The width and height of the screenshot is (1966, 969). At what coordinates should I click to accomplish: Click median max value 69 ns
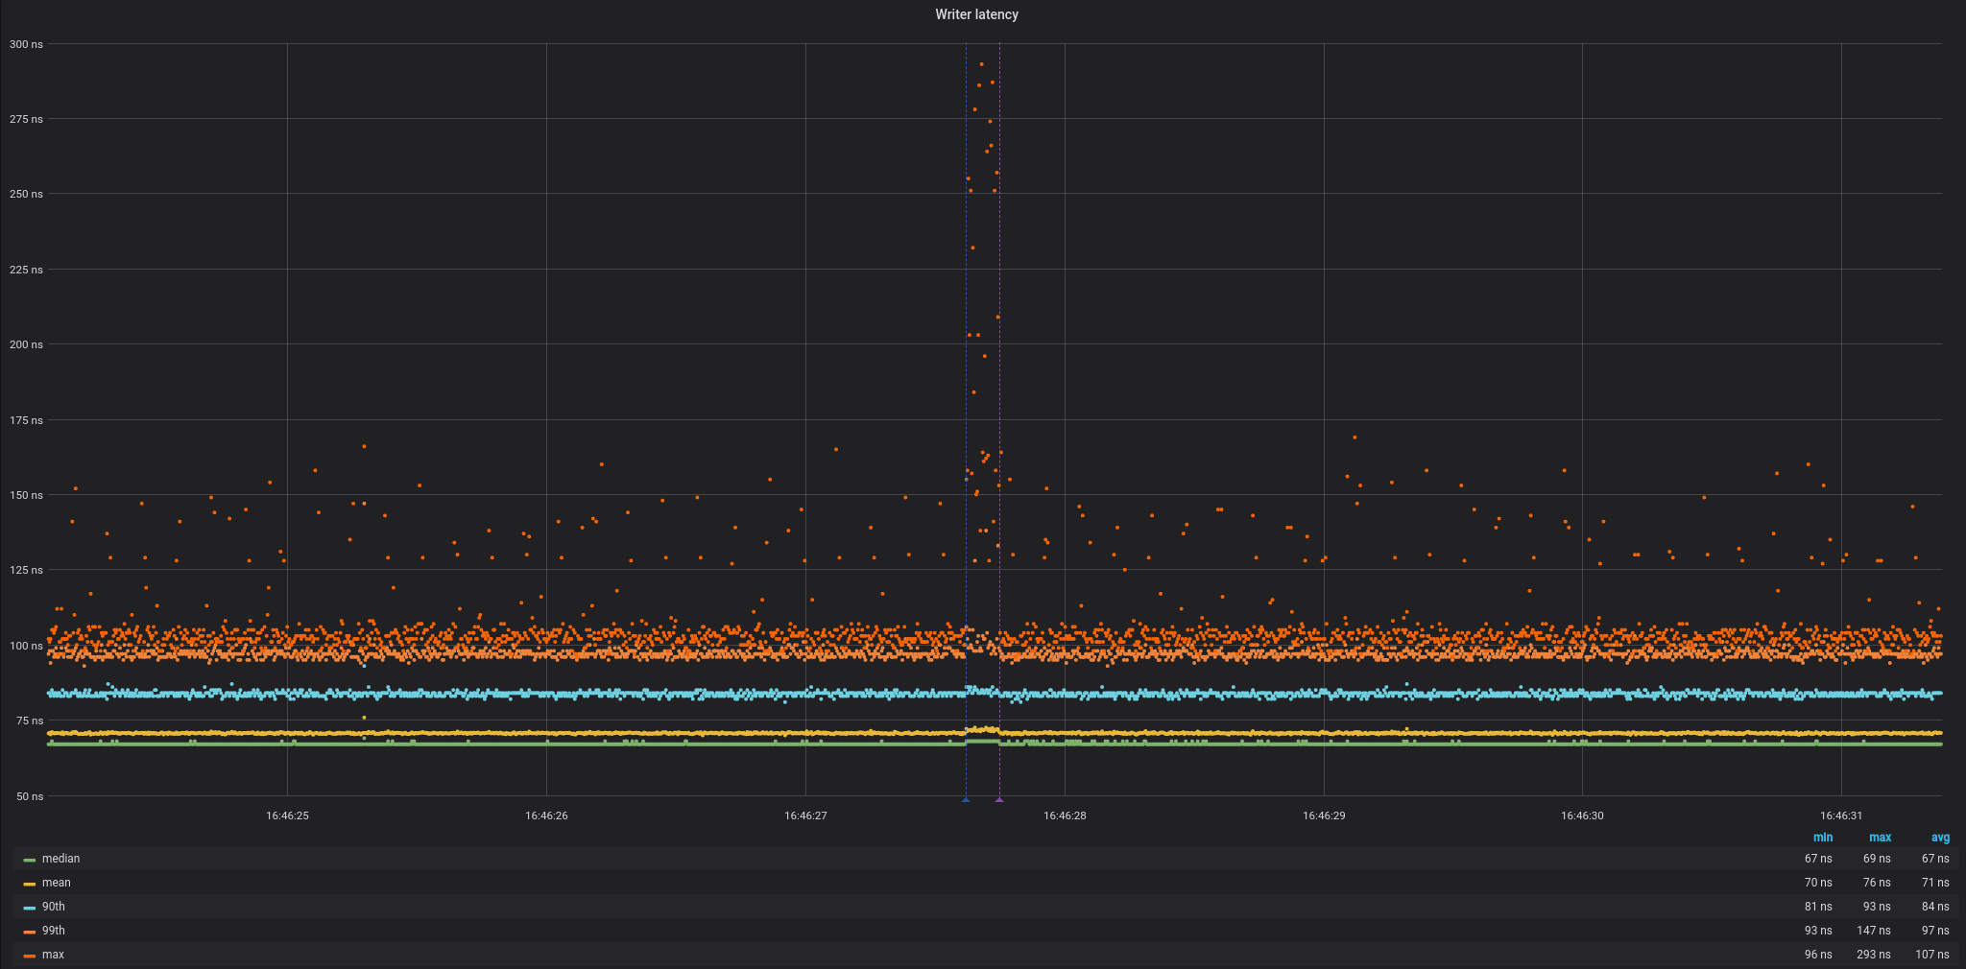1877,859
